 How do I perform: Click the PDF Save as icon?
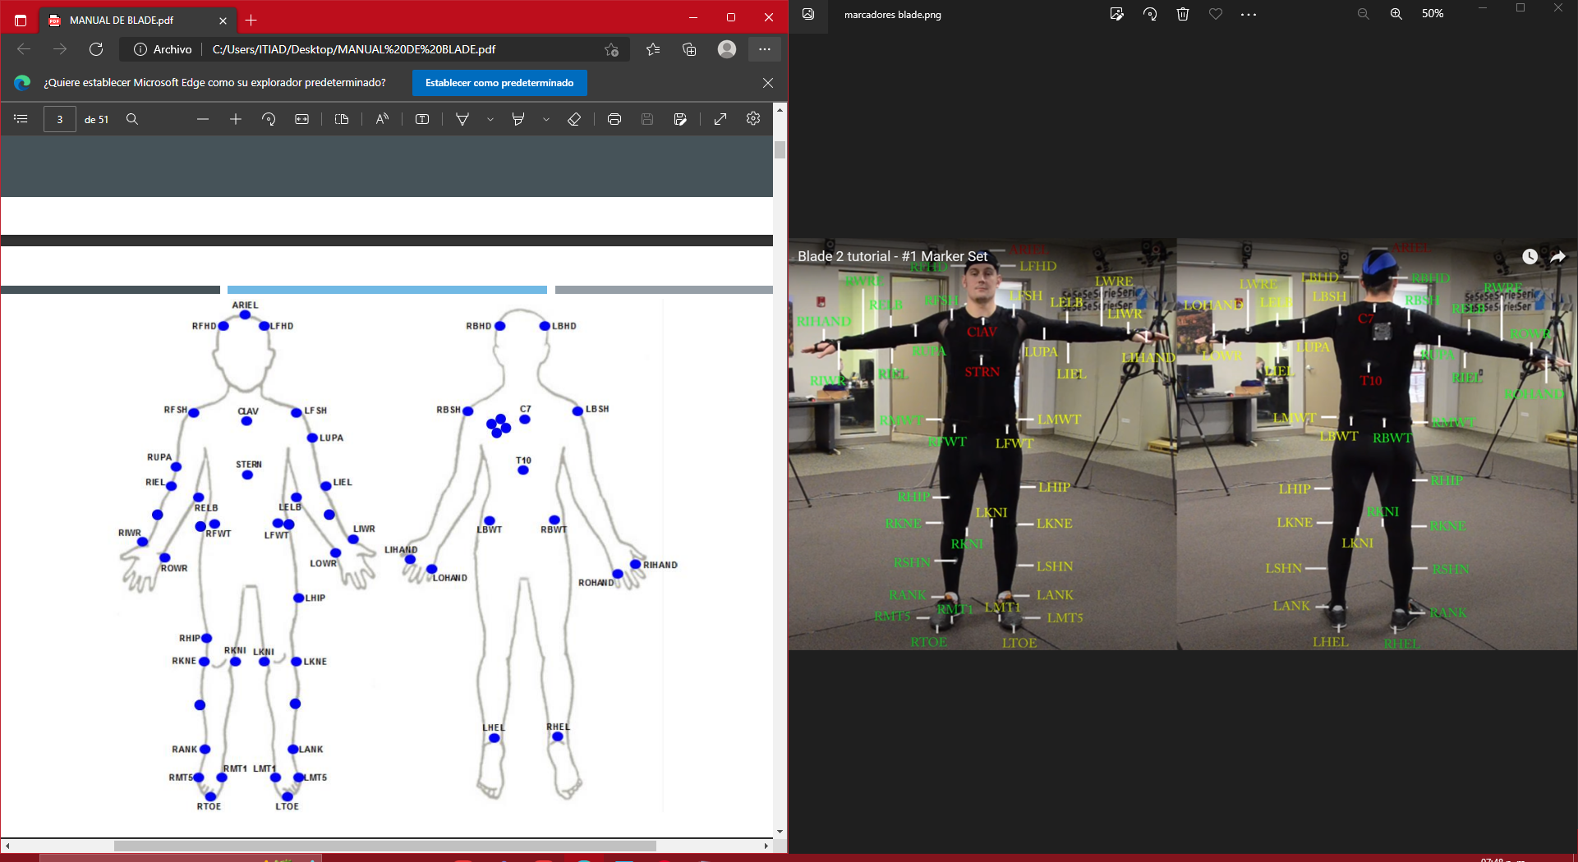click(x=680, y=119)
